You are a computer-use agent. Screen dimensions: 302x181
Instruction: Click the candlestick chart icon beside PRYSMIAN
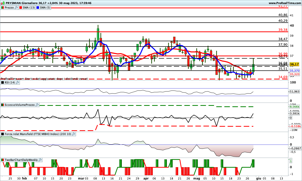[3, 3]
